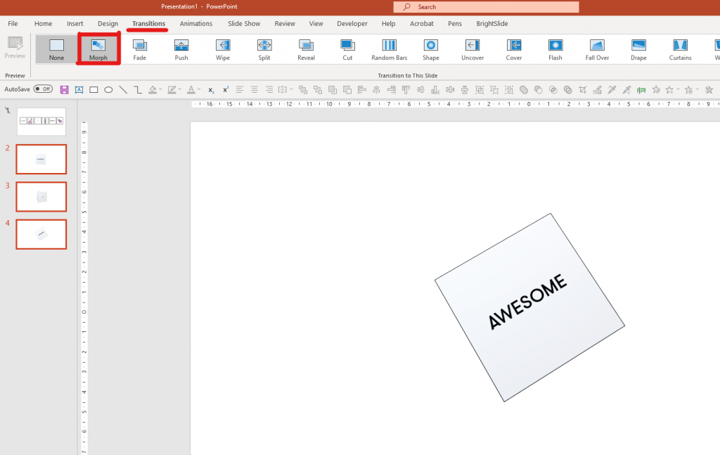Apply the Push transition
This screenshot has width=720, height=455.
point(181,49)
